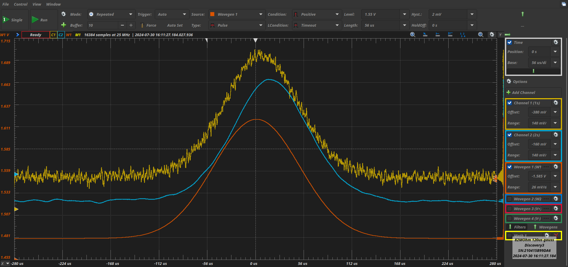This screenshot has height=267, width=568.
Task: Click green up arrow in trigger bar
Action: click(523, 14)
